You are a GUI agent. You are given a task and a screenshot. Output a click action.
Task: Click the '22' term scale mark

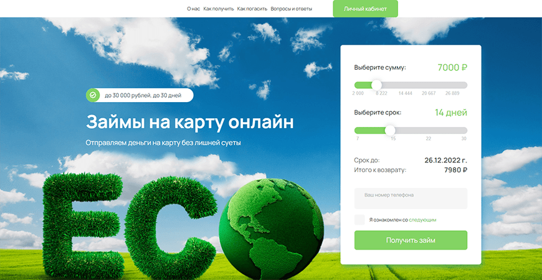(x=428, y=139)
